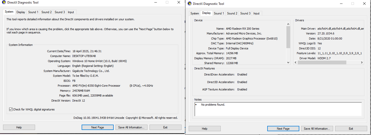Click the DirectX icon in right window title bar
Image resolution: width=371 pixels, height=135 pixels.
click(x=189, y=4)
